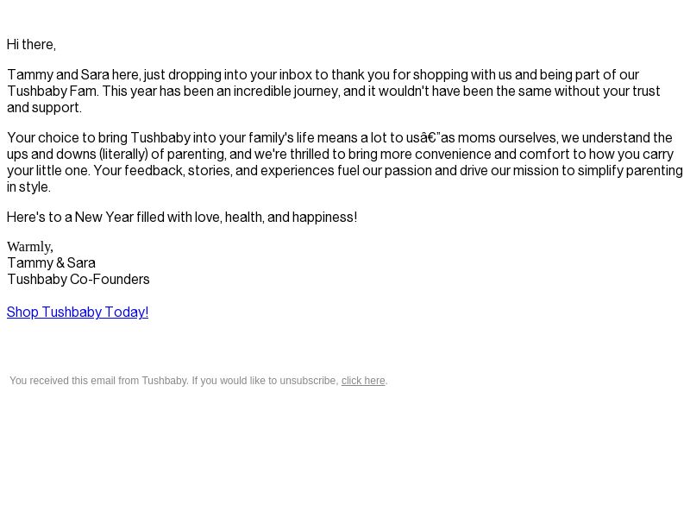Click "You received this email from Tushbaby" footer text
690x518 pixels.
[98, 381]
